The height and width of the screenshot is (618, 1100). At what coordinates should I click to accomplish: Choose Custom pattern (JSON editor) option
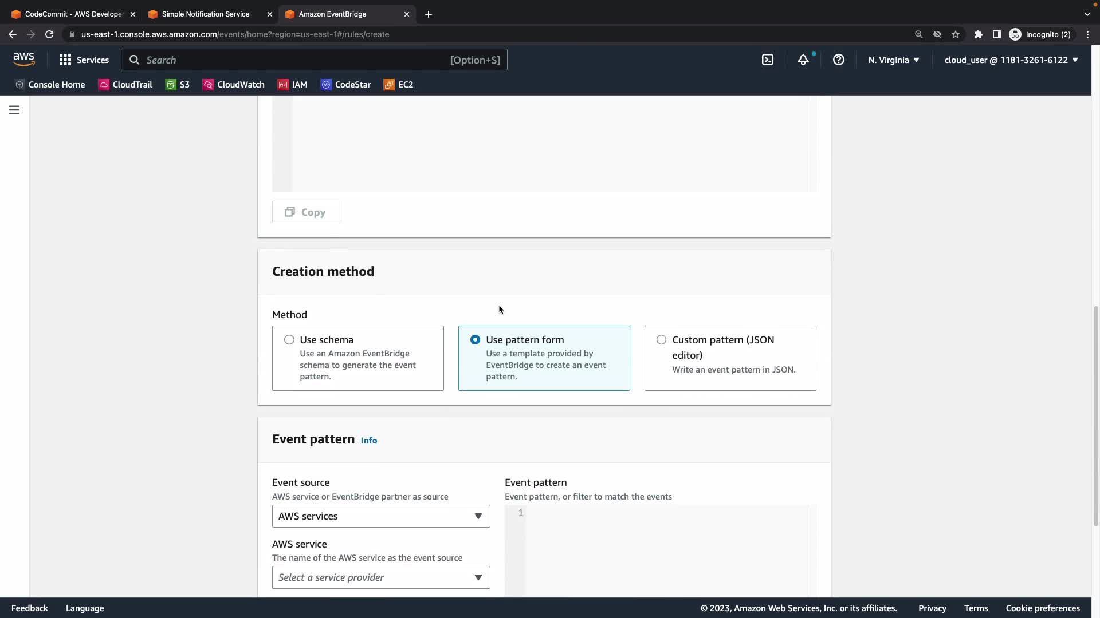[x=661, y=340]
